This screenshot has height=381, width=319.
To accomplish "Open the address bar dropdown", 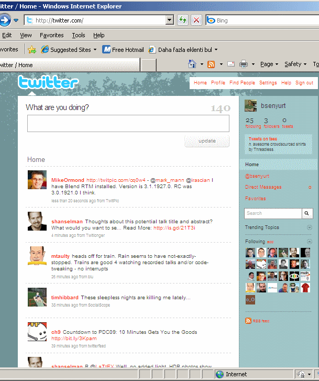I will [x=170, y=20].
